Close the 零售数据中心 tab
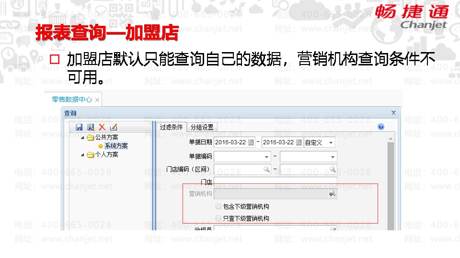The width and height of the screenshot is (460, 258). (97, 100)
